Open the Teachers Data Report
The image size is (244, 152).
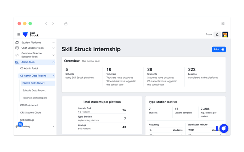coord(35,98)
